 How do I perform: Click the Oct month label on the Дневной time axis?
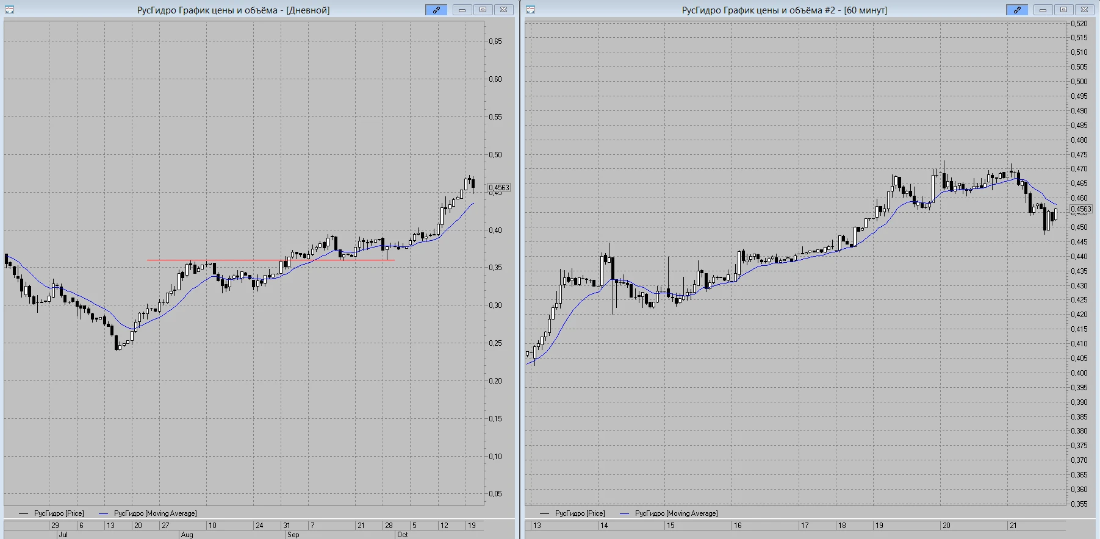tap(403, 535)
